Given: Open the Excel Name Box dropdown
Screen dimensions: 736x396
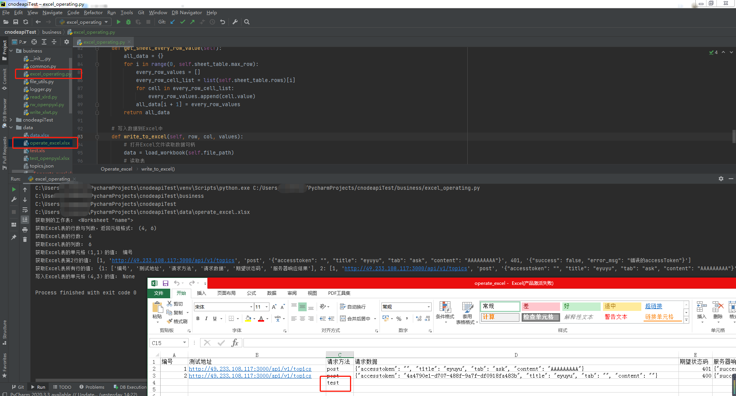Looking at the screenshot, I should click(x=184, y=343).
